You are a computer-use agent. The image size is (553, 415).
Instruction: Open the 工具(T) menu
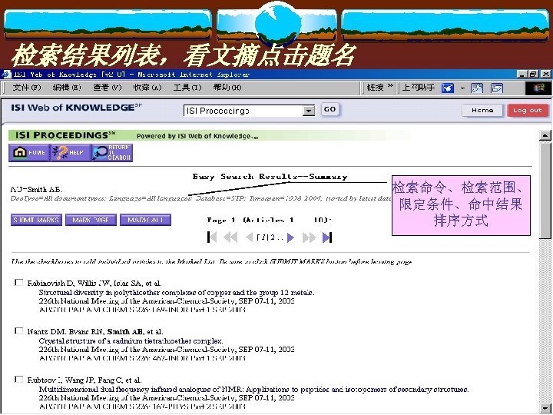(x=187, y=88)
